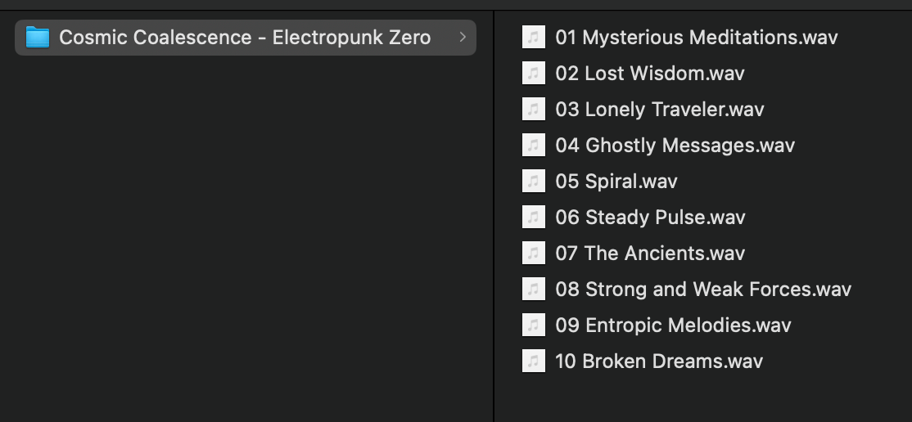The image size is (912, 422).
Task: Select file 01 Mysterious Meditations.wav by name
Action: pyautogui.click(x=696, y=37)
